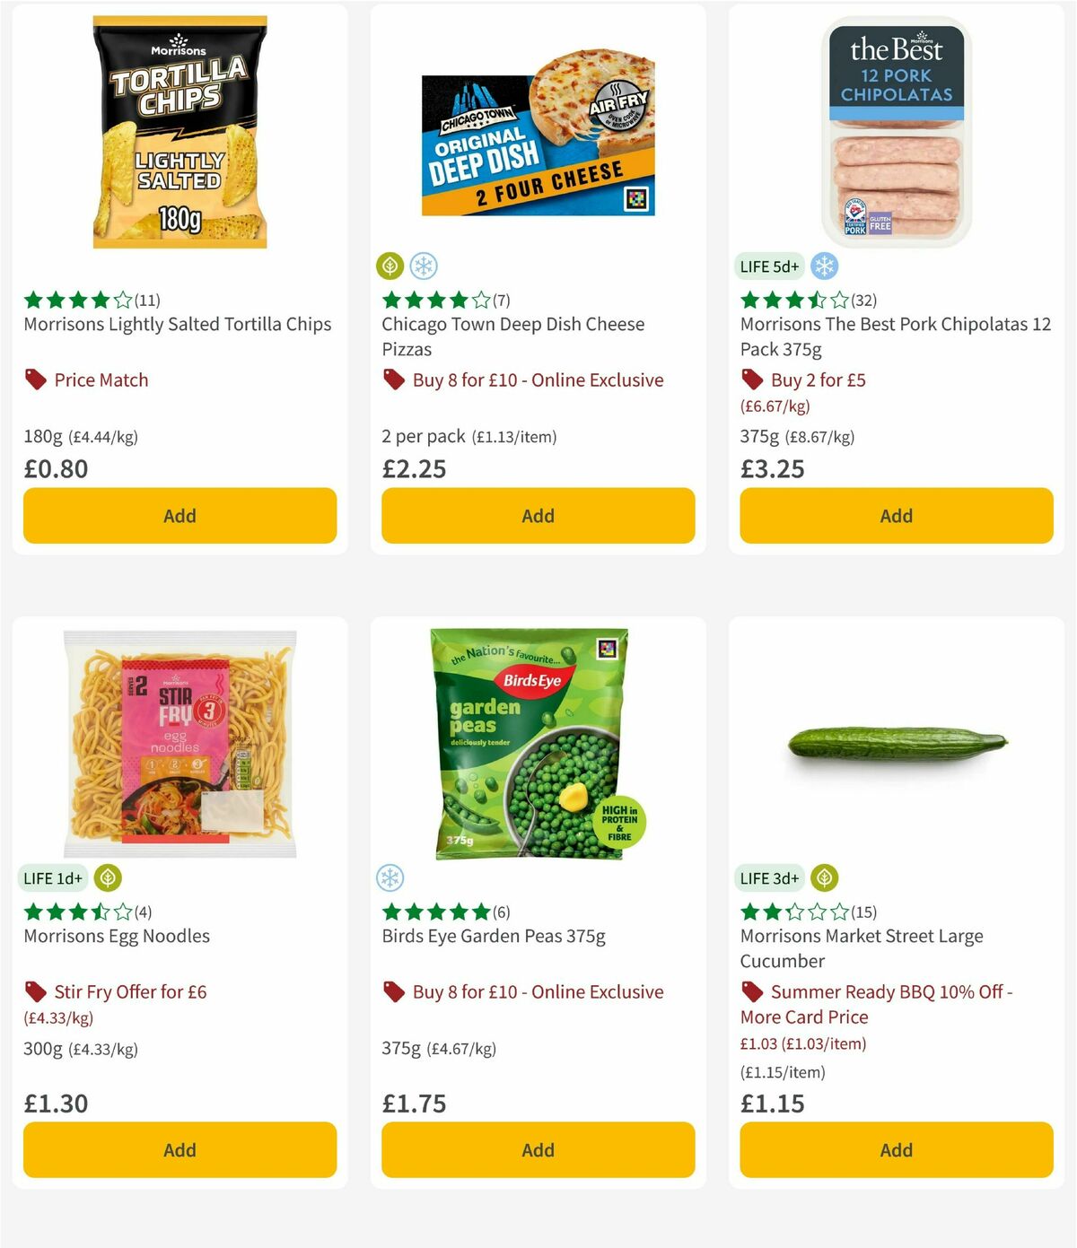1077x1248 pixels.
Task: Click the vegetarian icon beside LIFE 3d+ badge
Action: 823,878
